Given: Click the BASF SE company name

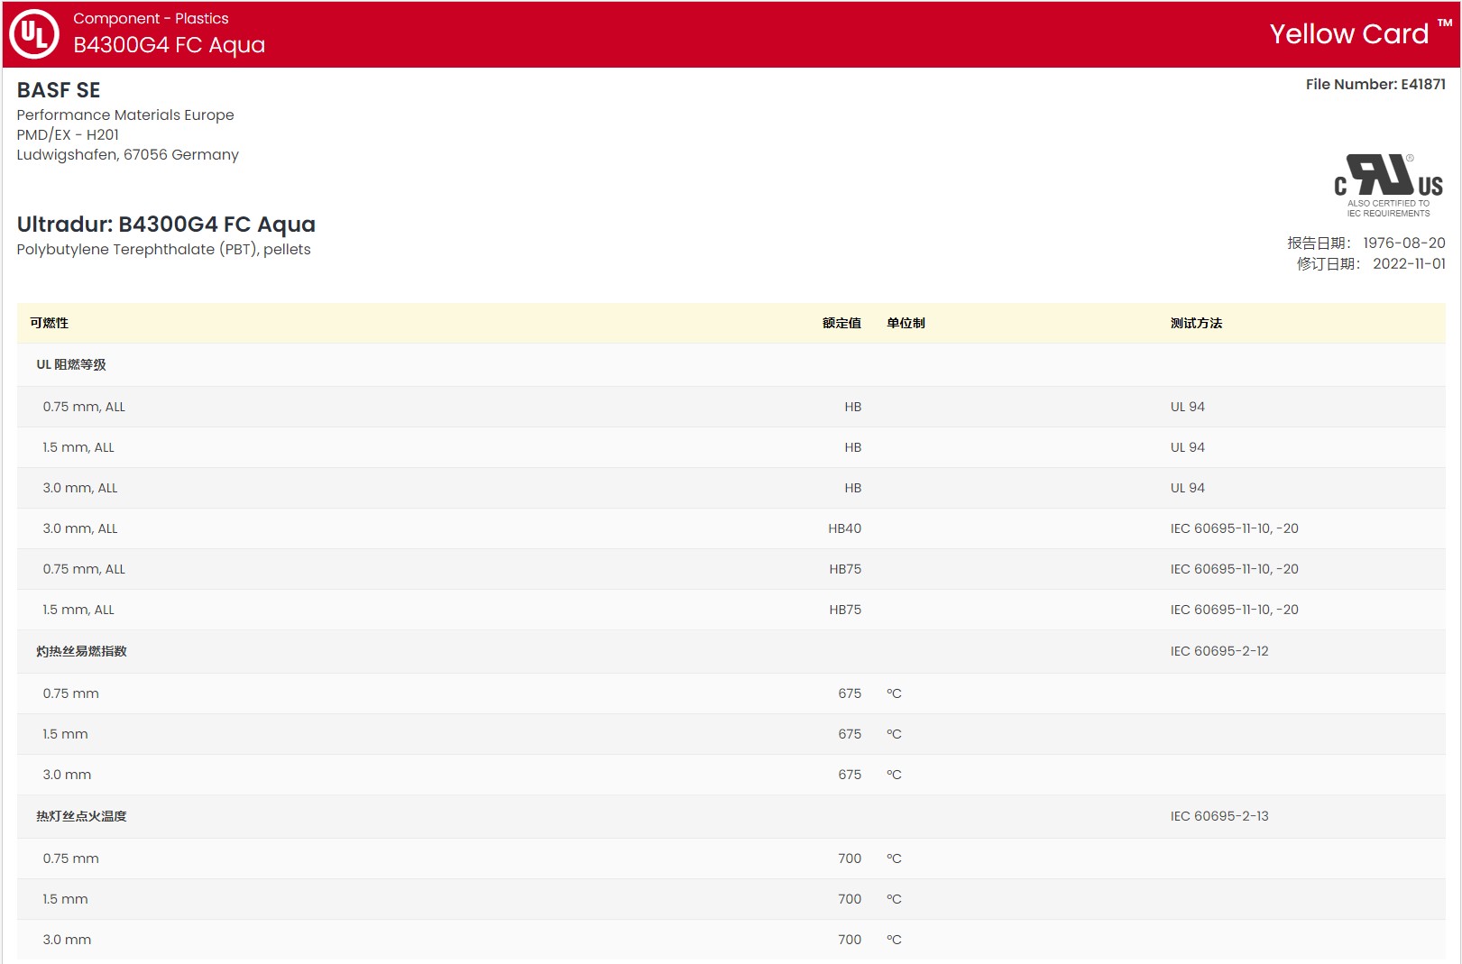Looking at the screenshot, I should [59, 90].
